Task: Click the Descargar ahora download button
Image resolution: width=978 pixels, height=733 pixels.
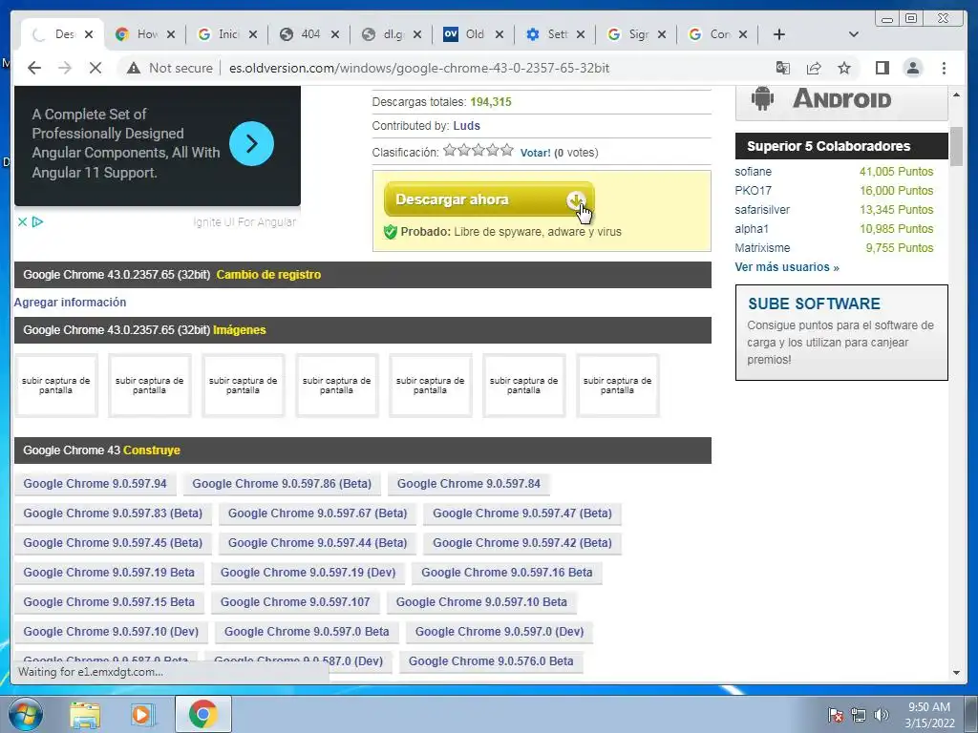Action: (x=488, y=199)
